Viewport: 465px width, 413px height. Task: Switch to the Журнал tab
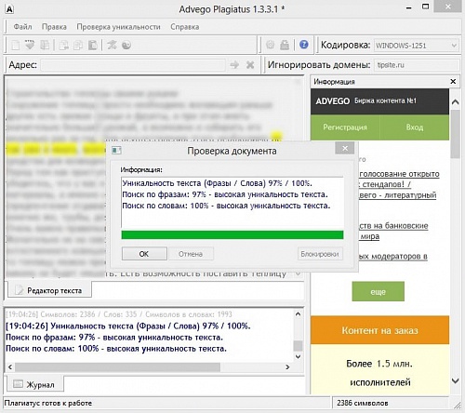click(x=34, y=384)
